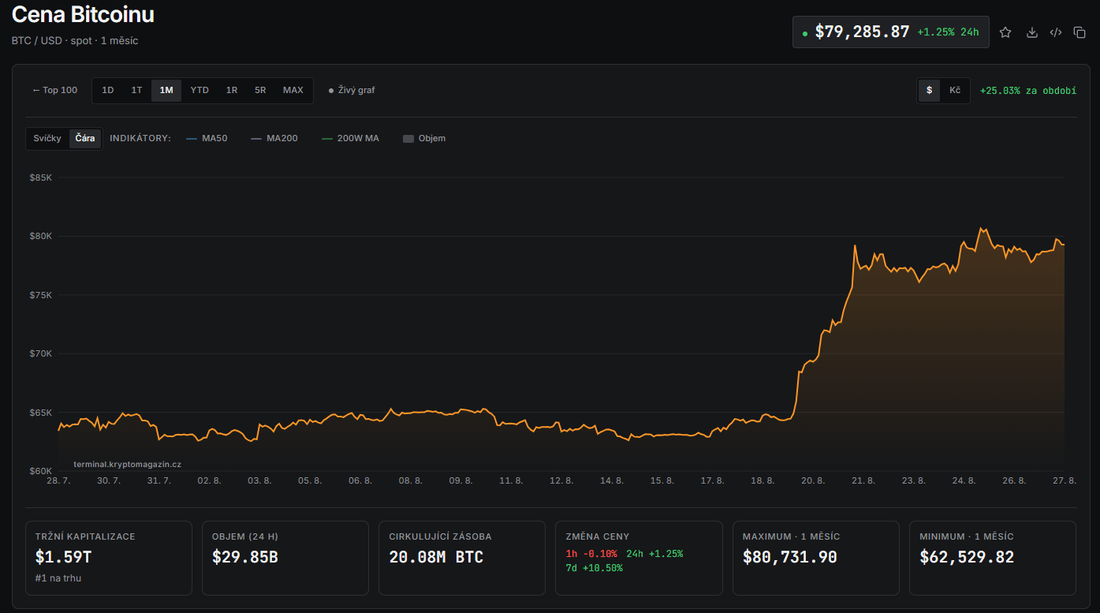This screenshot has width=1100, height=613.
Task: Enable the MA200 indicator
Action: click(274, 138)
